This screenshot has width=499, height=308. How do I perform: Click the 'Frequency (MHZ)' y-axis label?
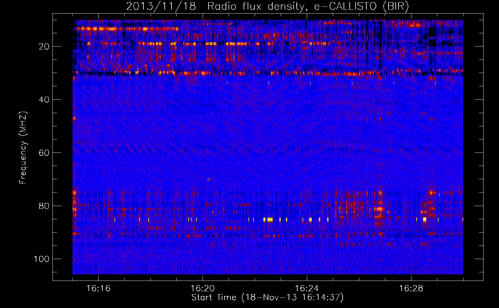(x=23, y=148)
